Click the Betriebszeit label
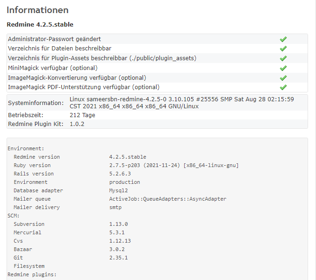Viewport: 316px width, 280px height. 26,115
